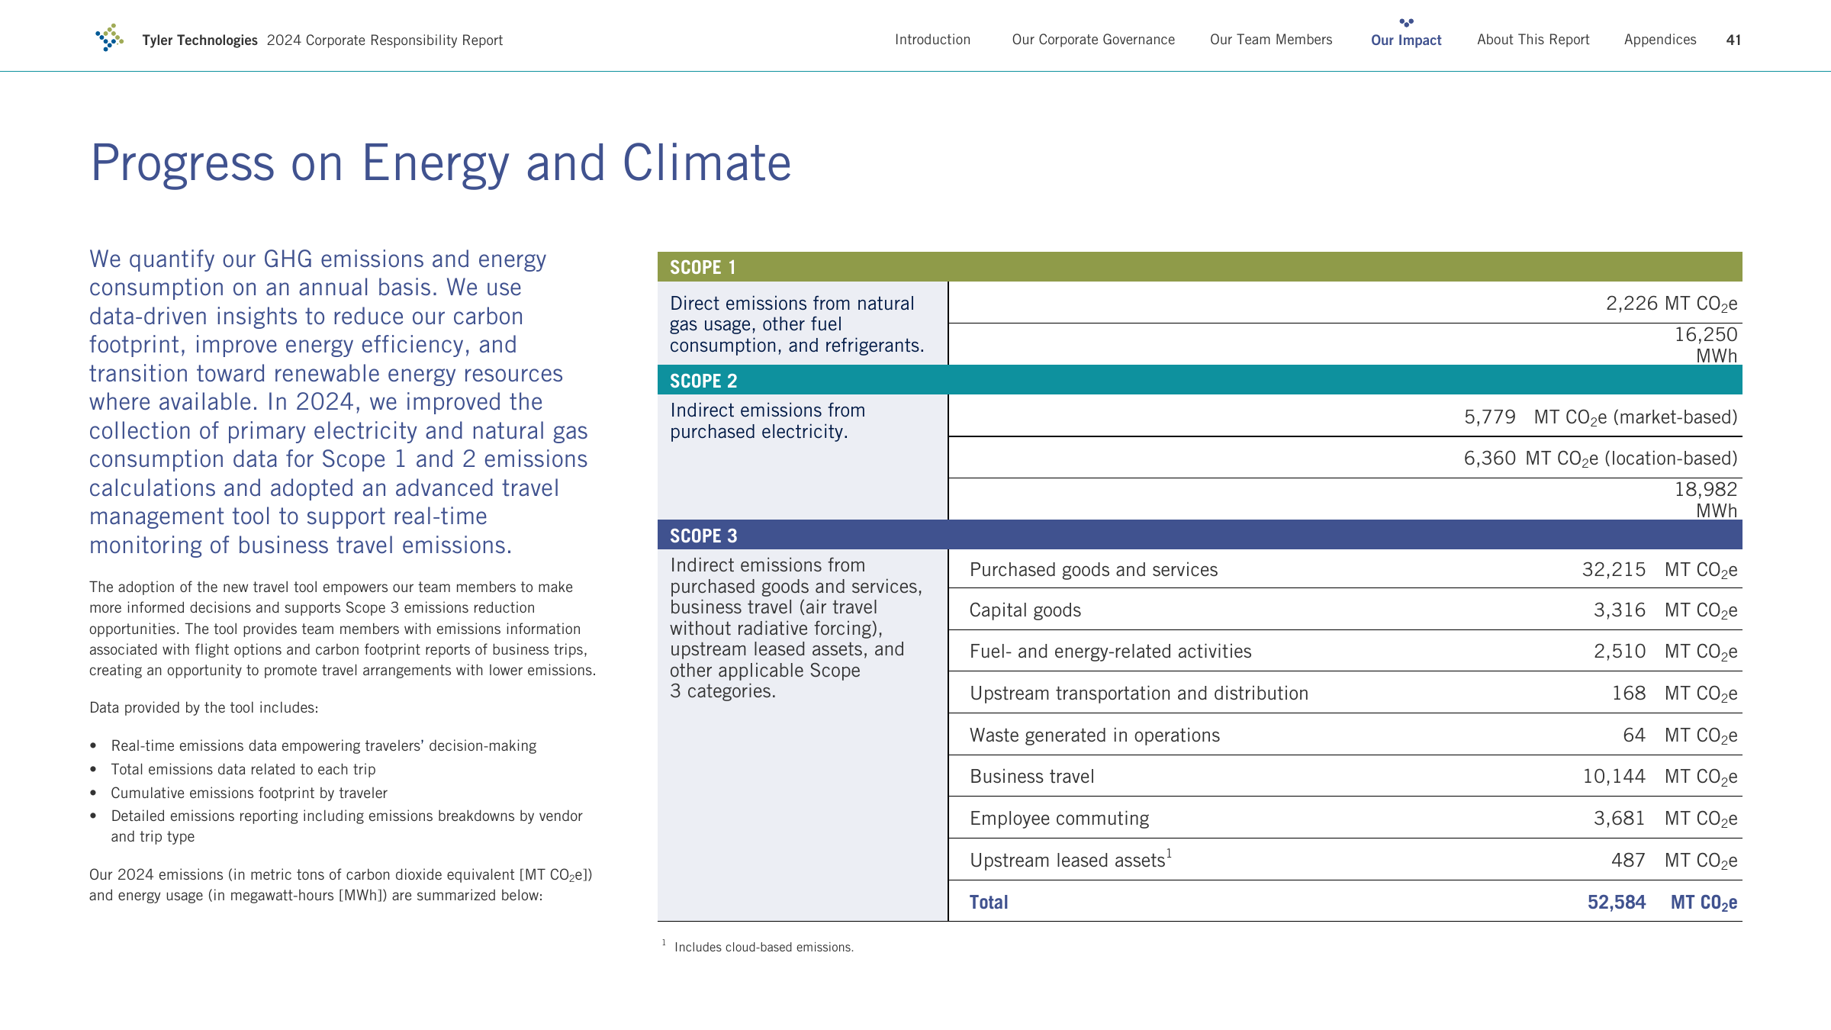
Task: Click the Direct emissions from natural gas description
Action: click(796, 324)
